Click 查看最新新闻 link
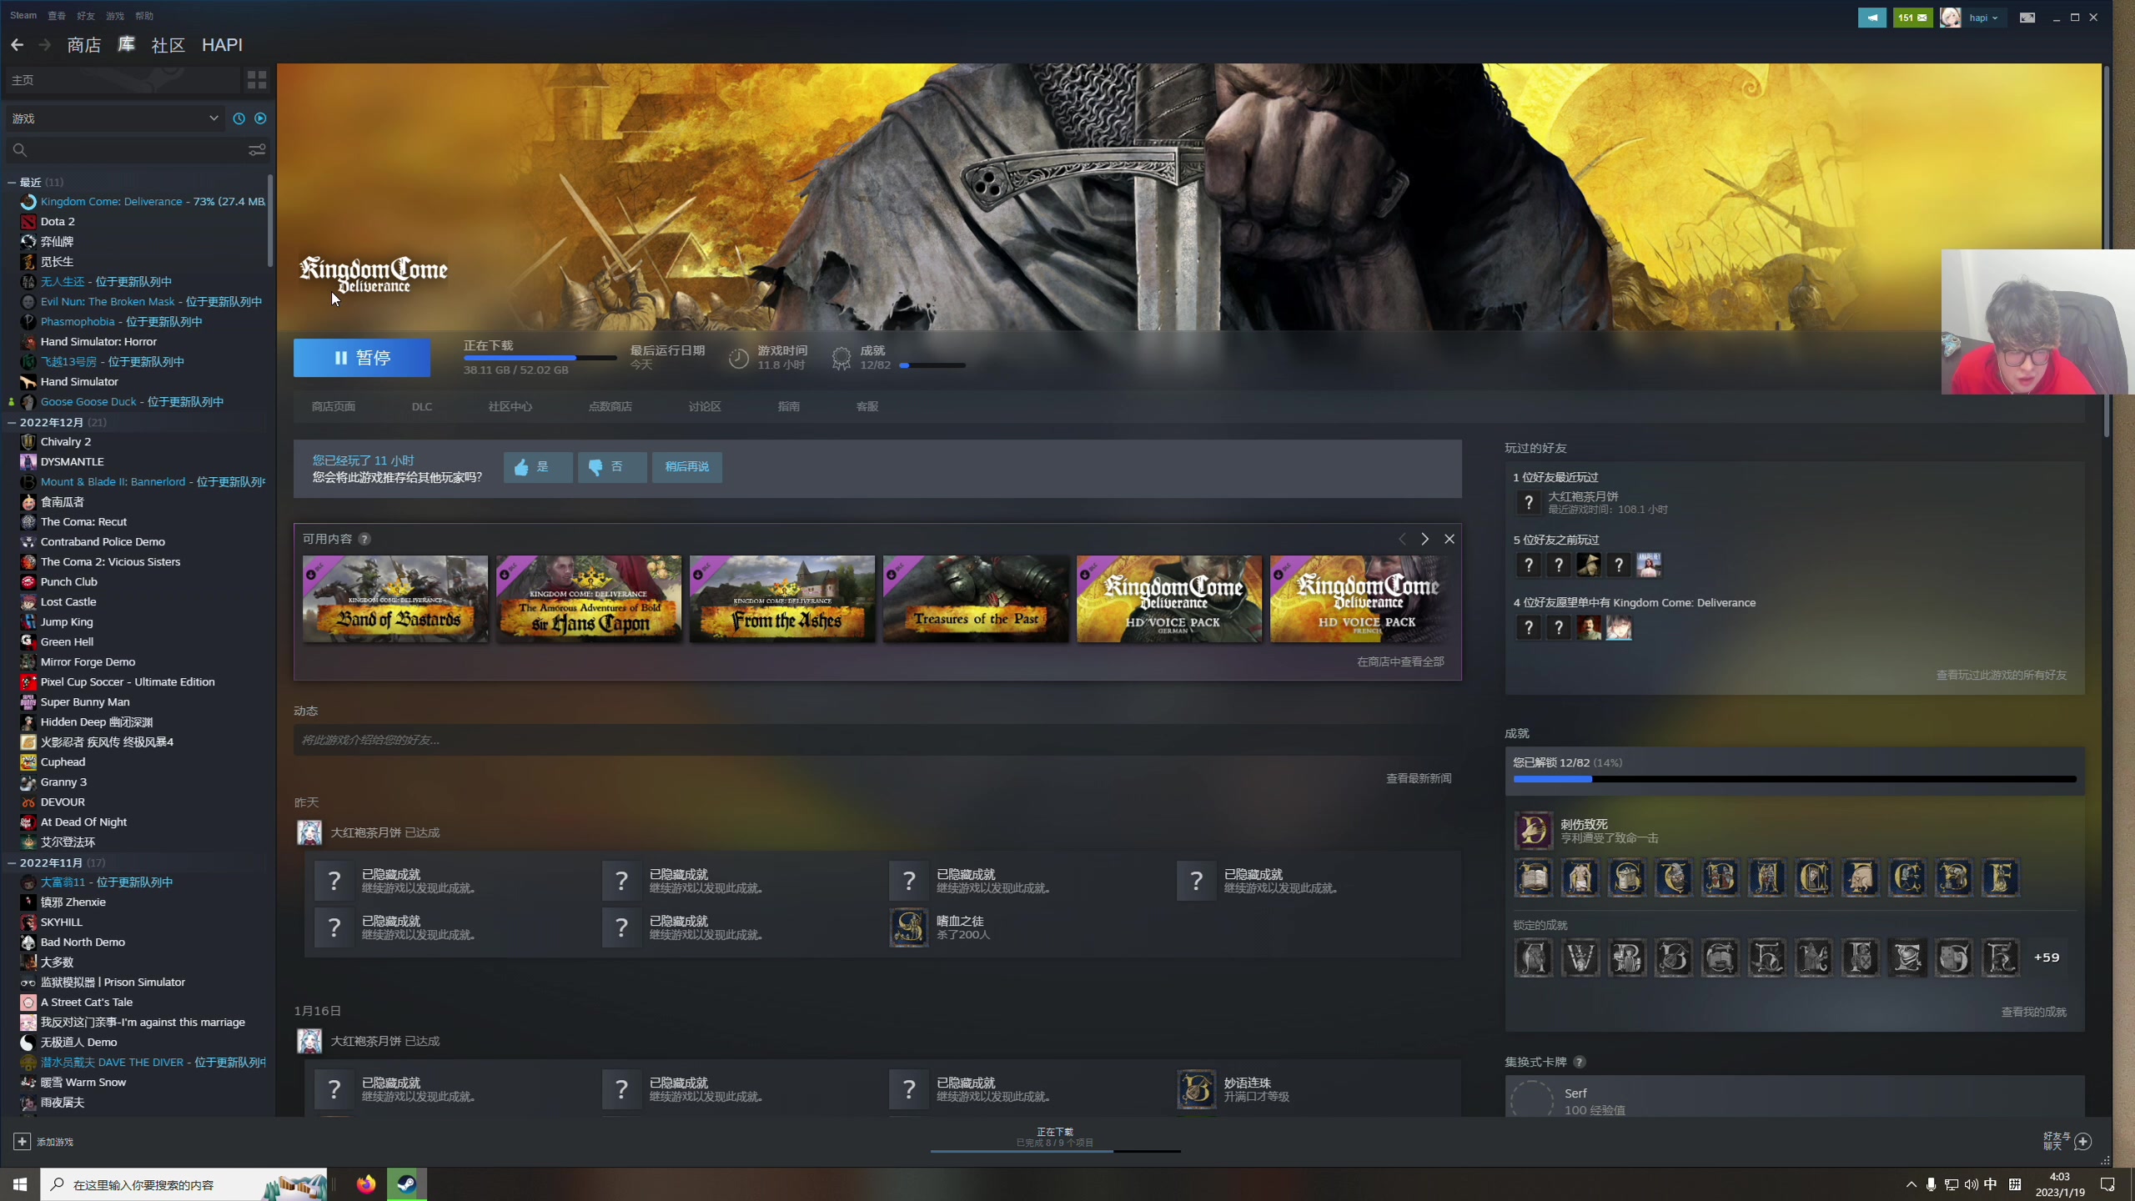2135x1201 pixels. [1419, 778]
